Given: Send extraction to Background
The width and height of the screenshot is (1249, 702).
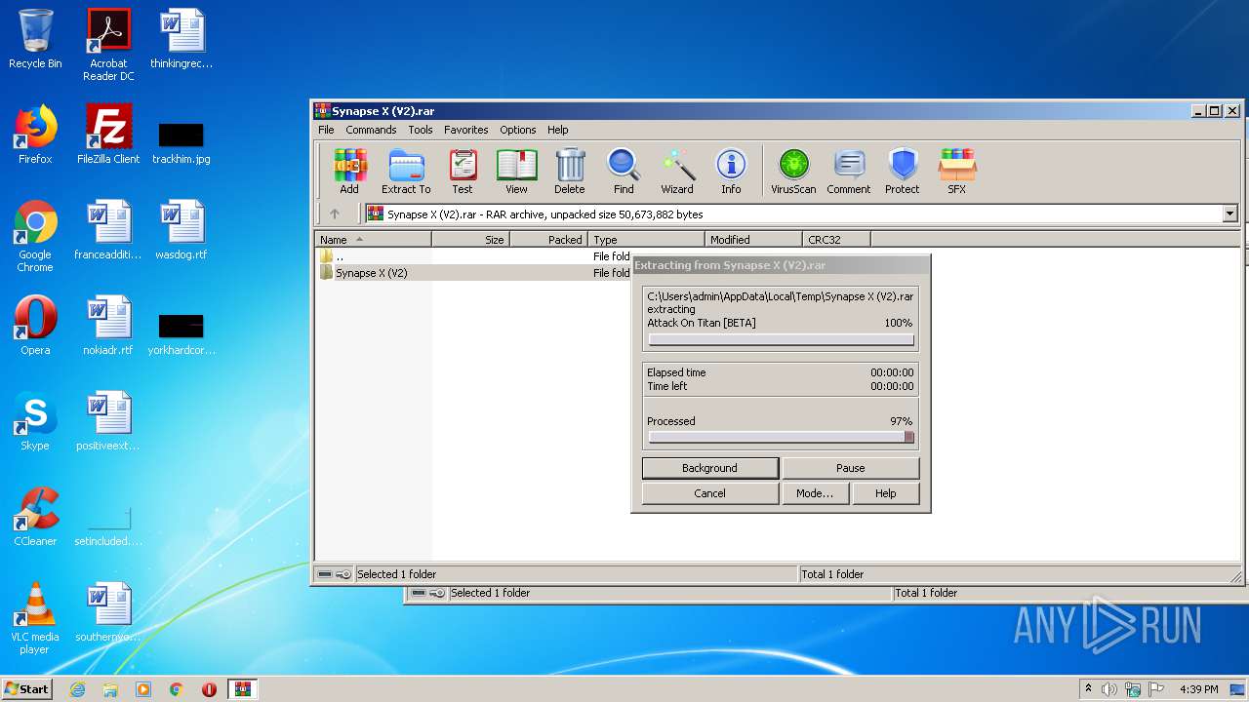Looking at the screenshot, I should [710, 468].
